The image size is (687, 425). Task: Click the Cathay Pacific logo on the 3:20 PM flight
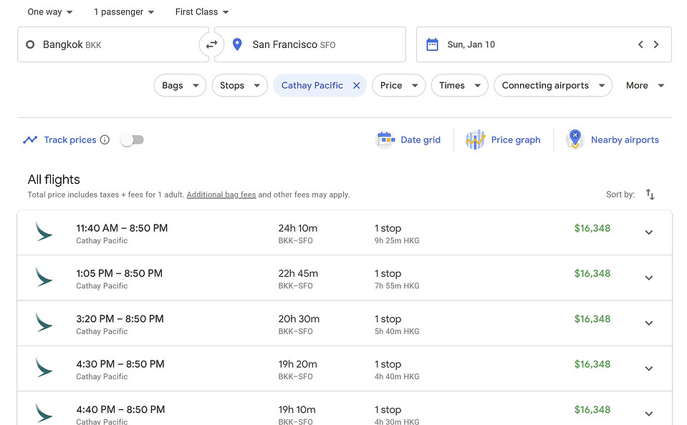(x=44, y=323)
